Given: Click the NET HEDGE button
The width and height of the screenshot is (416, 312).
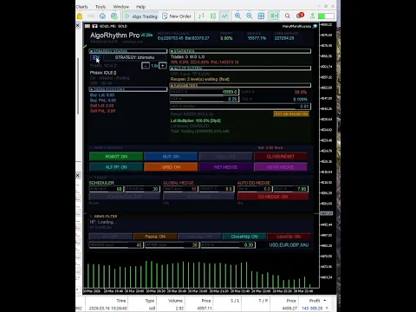Looking at the screenshot, I should tap(225, 167).
